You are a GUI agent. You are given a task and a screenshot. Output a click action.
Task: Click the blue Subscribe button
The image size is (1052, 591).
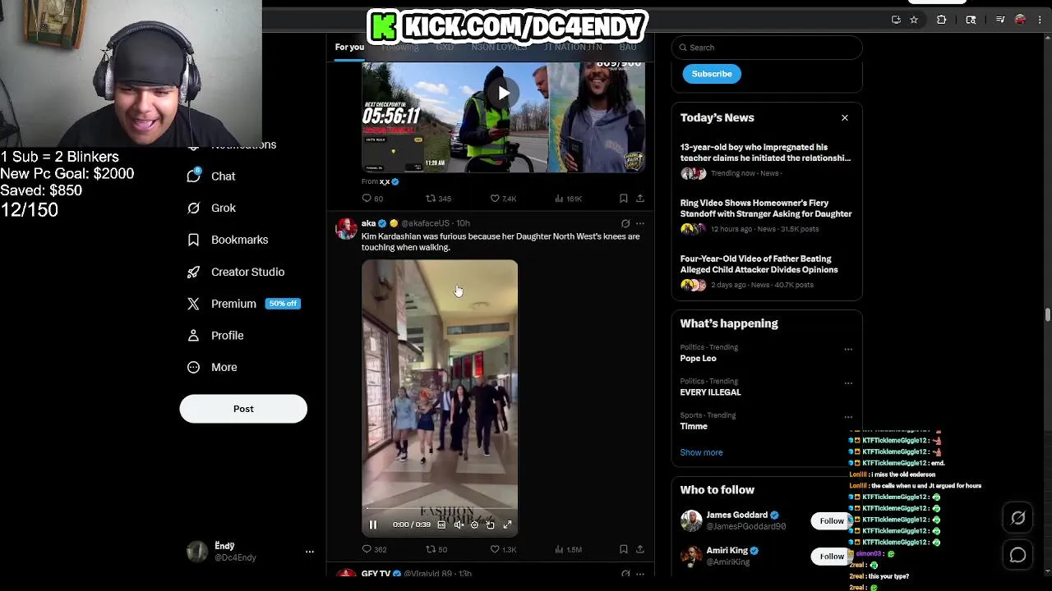coord(712,74)
